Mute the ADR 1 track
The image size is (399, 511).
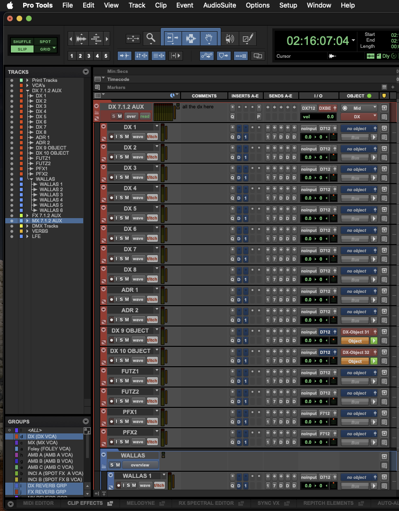127,299
